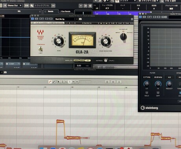
Task: Select the EQ section header
Action: [19, 11]
